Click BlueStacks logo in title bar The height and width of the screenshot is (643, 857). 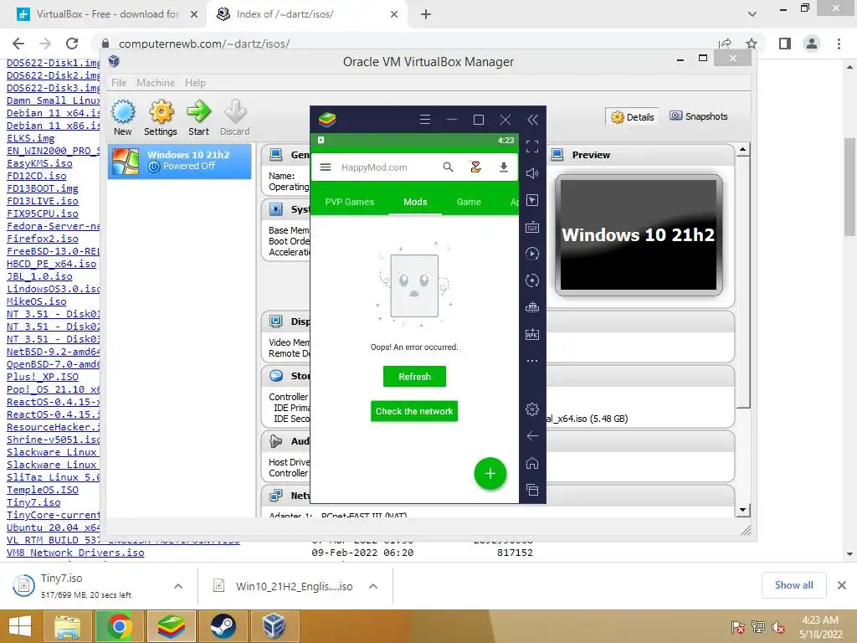pos(327,119)
